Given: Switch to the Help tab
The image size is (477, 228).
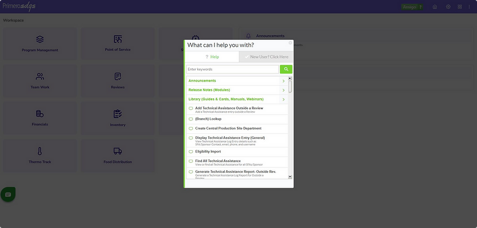Looking at the screenshot, I should coord(212,57).
